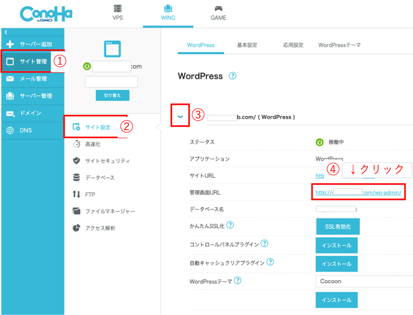Open the 管理画面URL wp-admin link
The image size is (413, 315).
point(358,193)
